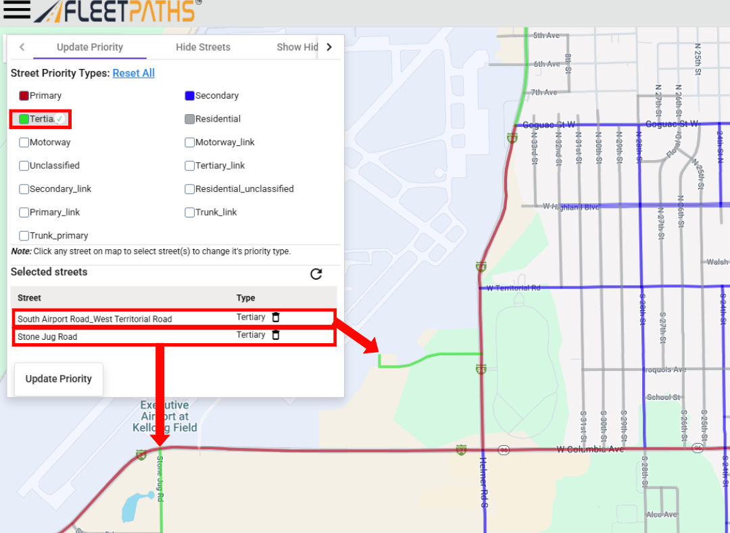Click route shield icon near Goguac St W
The height and width of the screenshot is (533, 730).
pyautogui.click(x=512, y=138)
